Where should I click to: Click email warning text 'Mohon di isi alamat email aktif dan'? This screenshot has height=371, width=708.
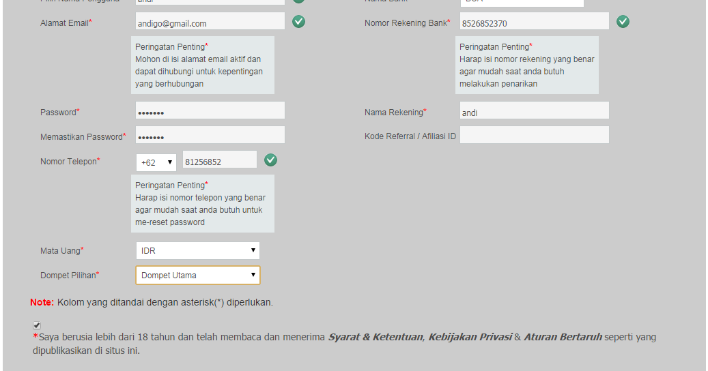coord(198,59)
